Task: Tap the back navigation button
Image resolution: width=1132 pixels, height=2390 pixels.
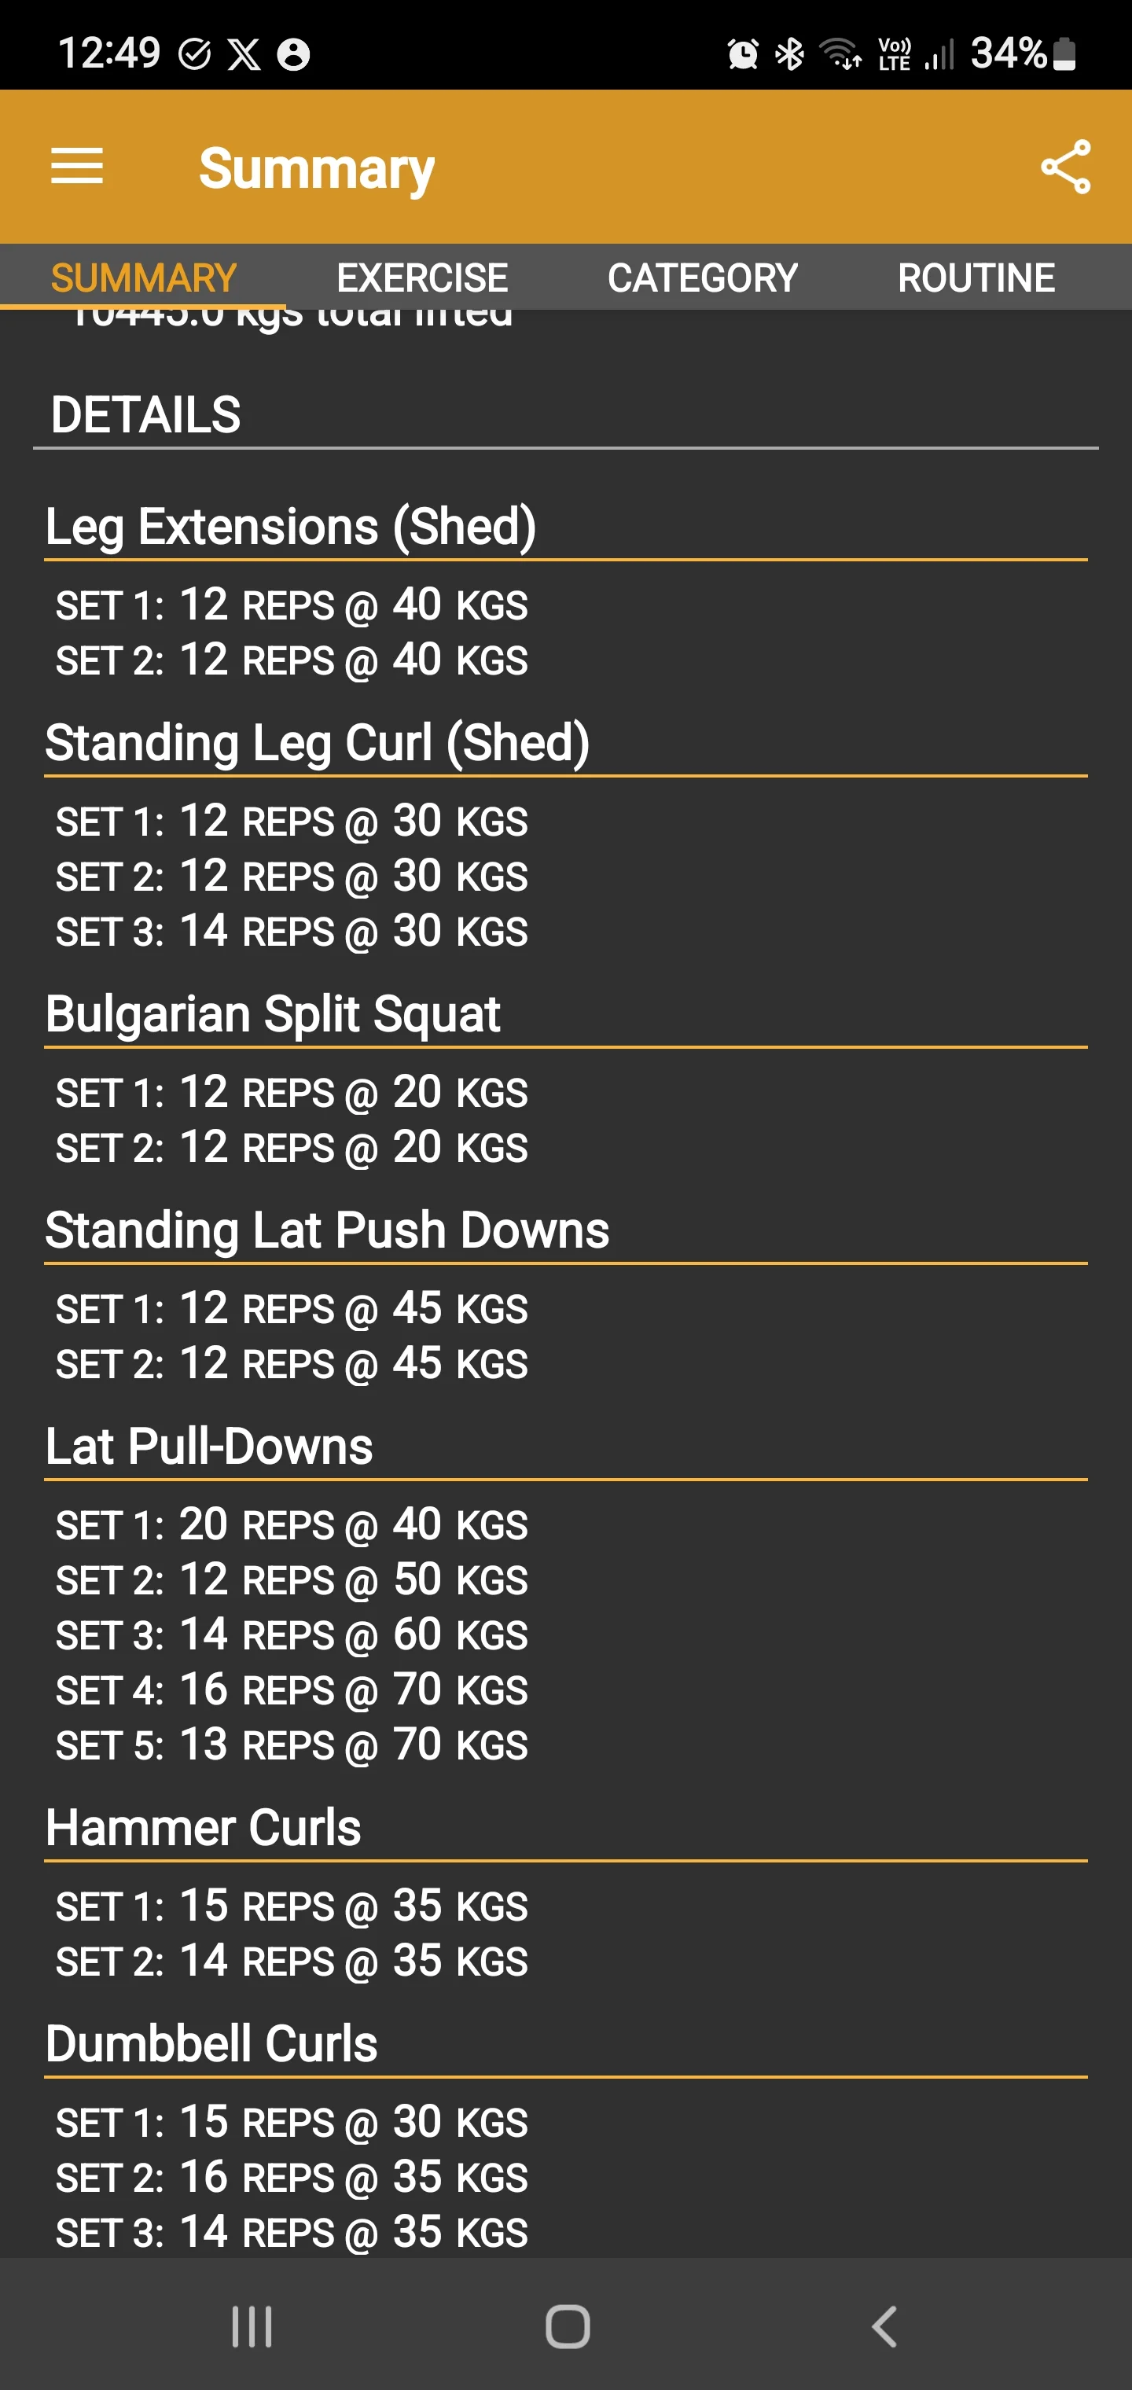Action: pyautogui.click(x=882, y=2324)
